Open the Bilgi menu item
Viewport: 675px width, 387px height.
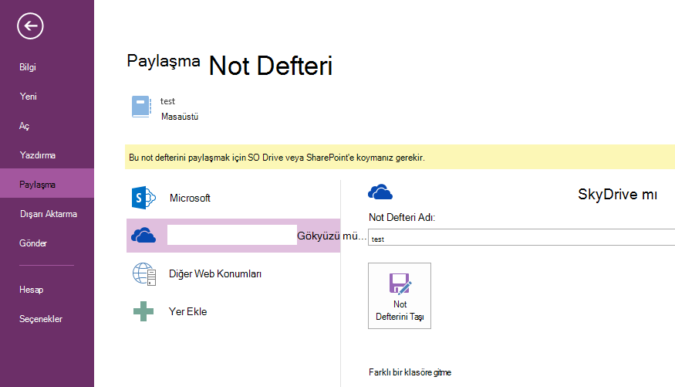(x=28, y=67)
